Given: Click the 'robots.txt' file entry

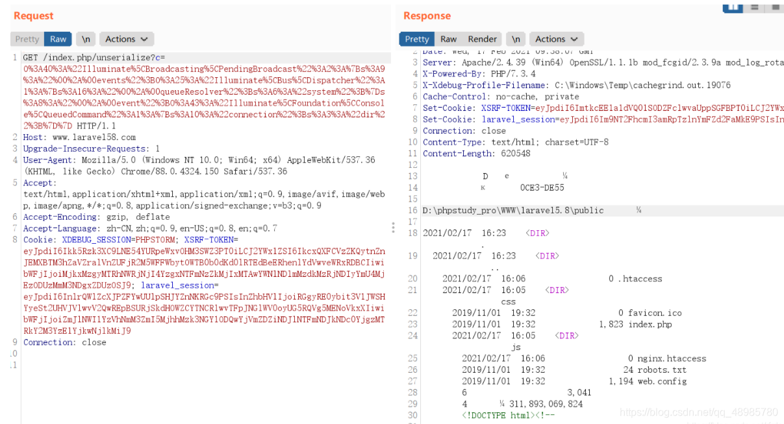Looking at the screenshot, I should click(x=662, y=370).
